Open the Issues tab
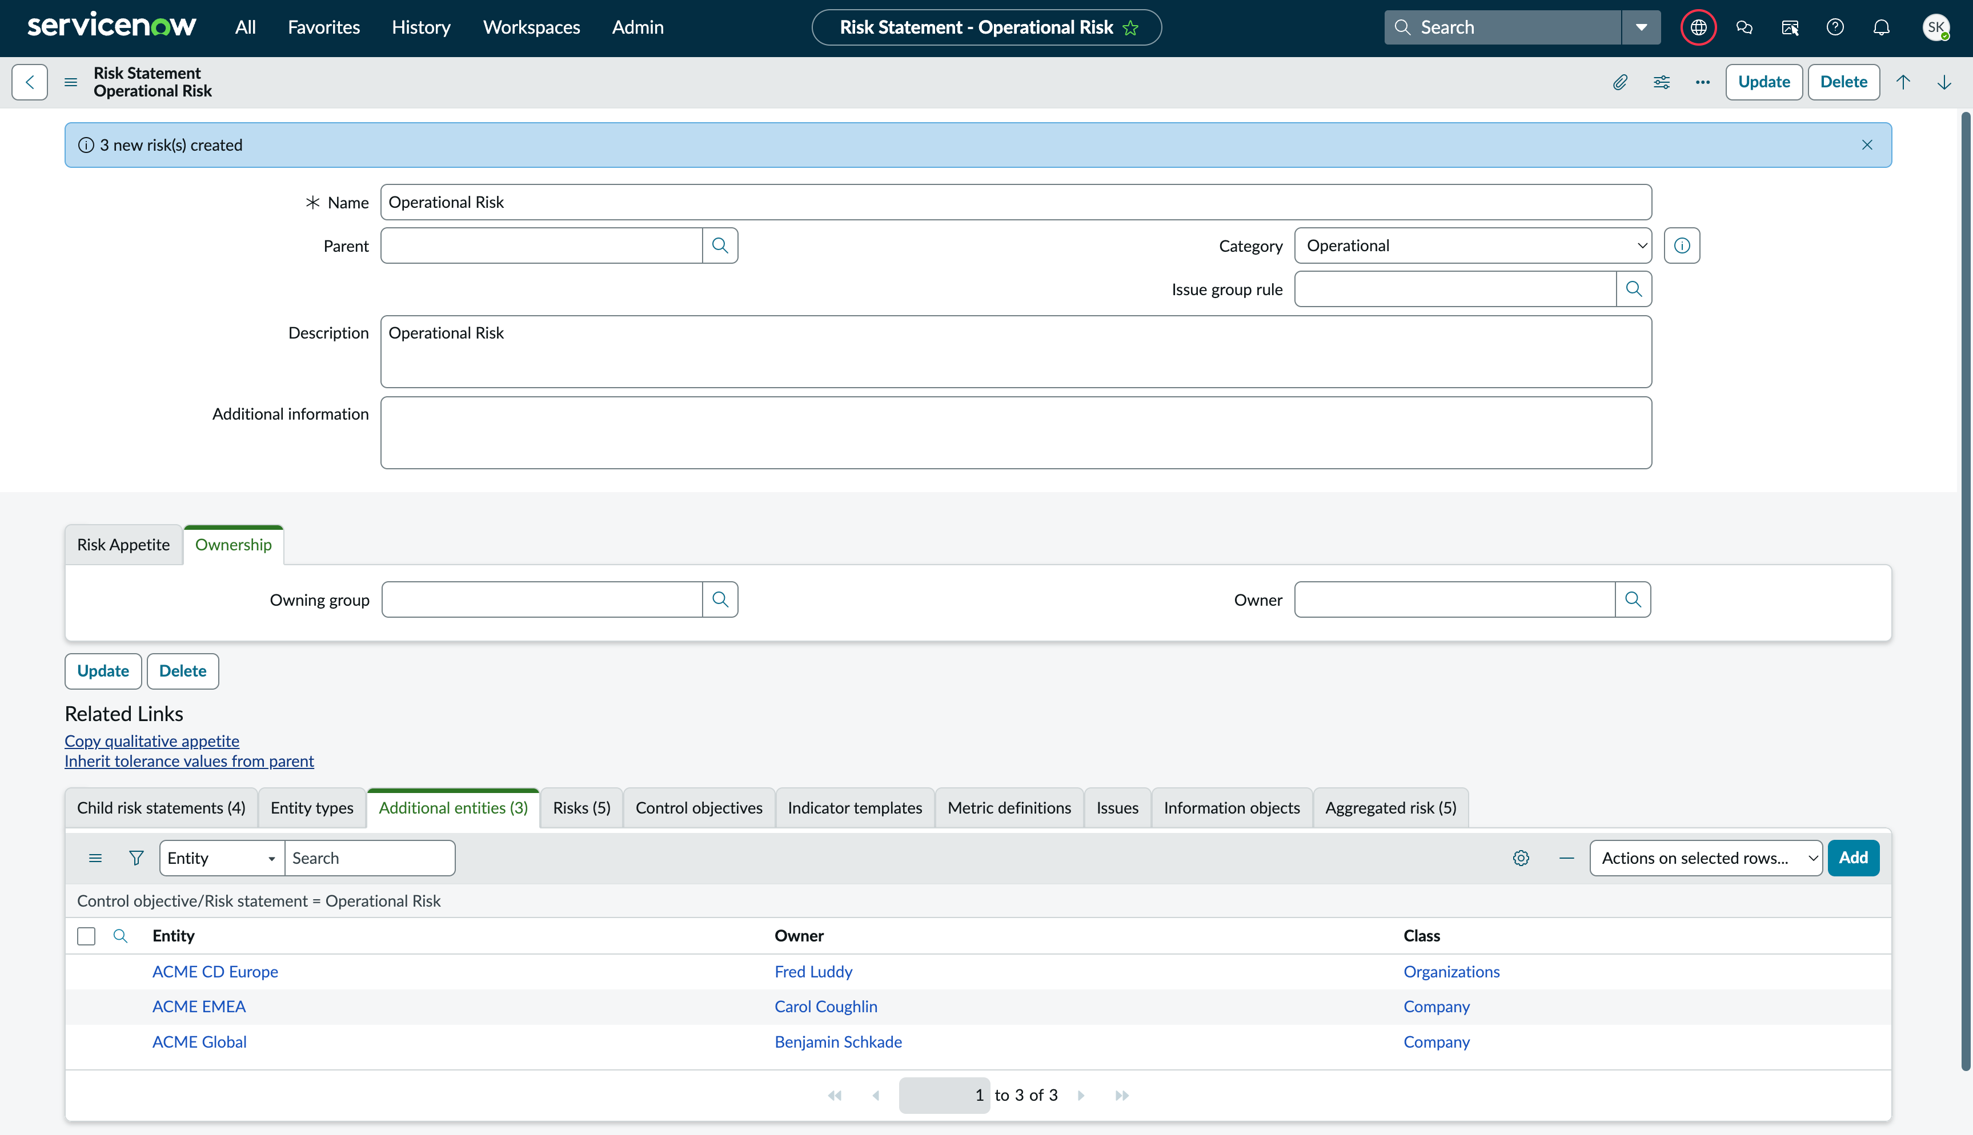The width and height of the screenshot is (1973, 1135). tap(1117, 808)
